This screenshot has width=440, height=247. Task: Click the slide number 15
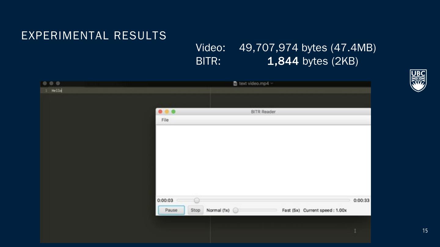[425, 231]
